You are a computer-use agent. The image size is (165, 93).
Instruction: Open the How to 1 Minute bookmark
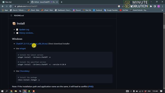18,10
